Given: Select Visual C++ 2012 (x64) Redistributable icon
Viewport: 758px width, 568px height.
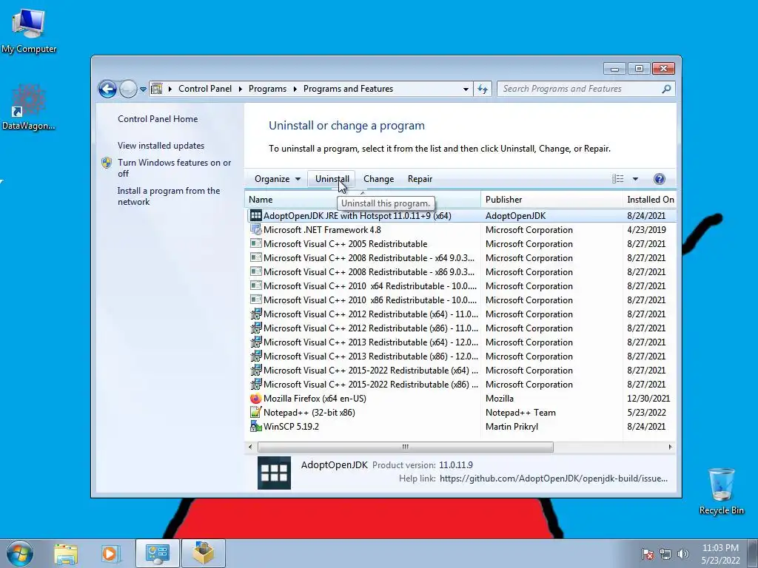Looking at the screenshot, I should point(255,314).
